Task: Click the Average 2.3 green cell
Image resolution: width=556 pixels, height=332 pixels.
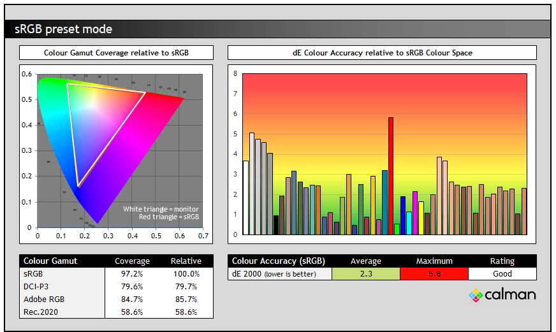Action: (x=366, y=274)
